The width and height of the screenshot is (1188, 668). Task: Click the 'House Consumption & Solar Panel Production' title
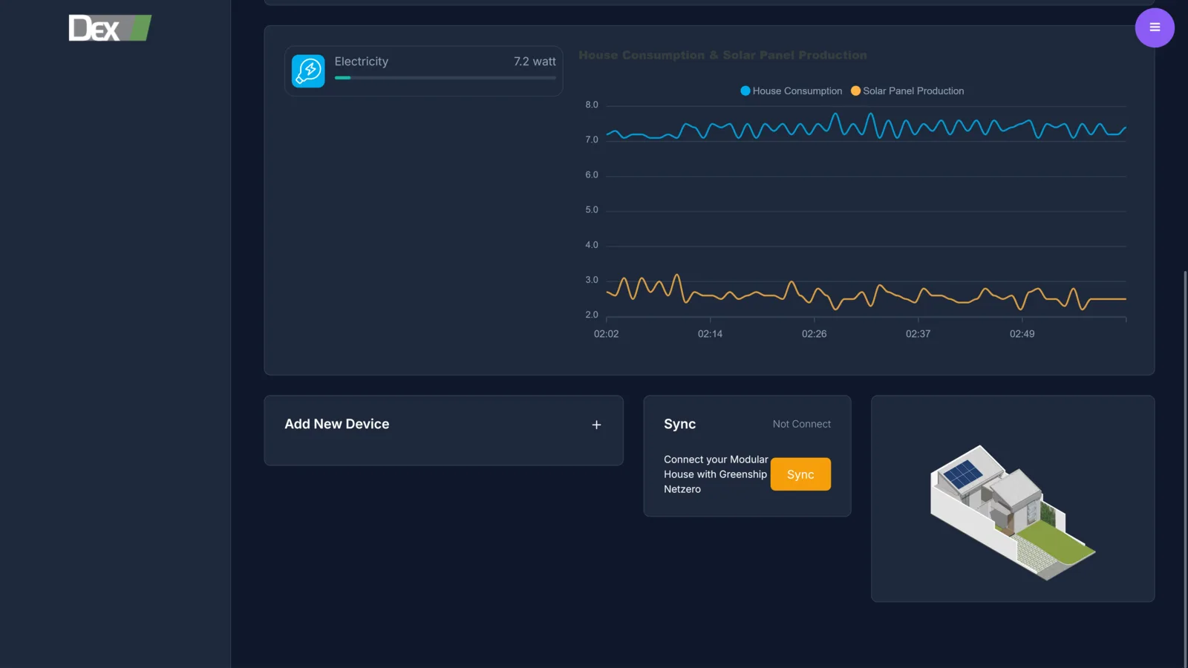[722, 55]
